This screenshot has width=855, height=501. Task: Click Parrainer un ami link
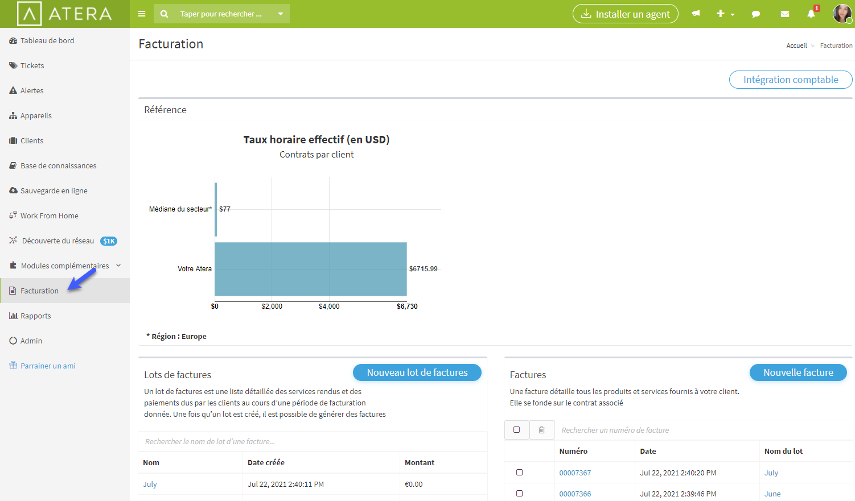pos(48,366)
